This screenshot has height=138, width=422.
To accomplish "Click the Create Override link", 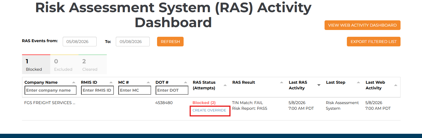I will click(209, 110).
